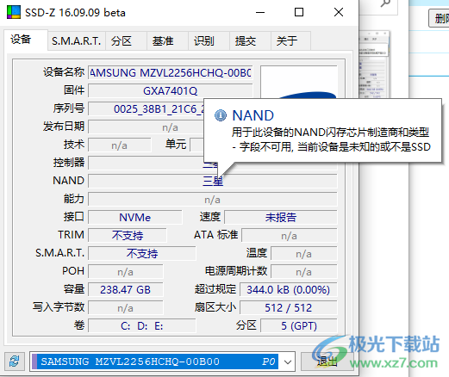Click the device name field MZVL2256HCHQ
Screen dimensions: 449x377
pos(171,73)
